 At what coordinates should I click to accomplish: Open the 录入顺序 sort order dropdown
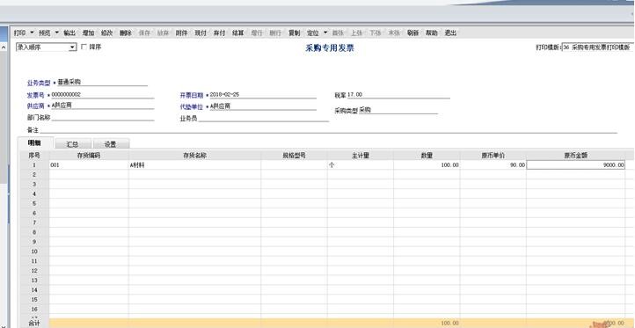click(46, 47)
